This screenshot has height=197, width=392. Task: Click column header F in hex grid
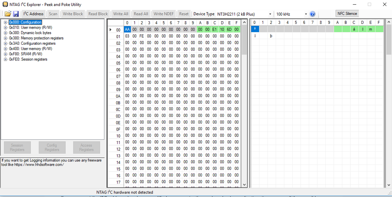click(x=236, y=23)
